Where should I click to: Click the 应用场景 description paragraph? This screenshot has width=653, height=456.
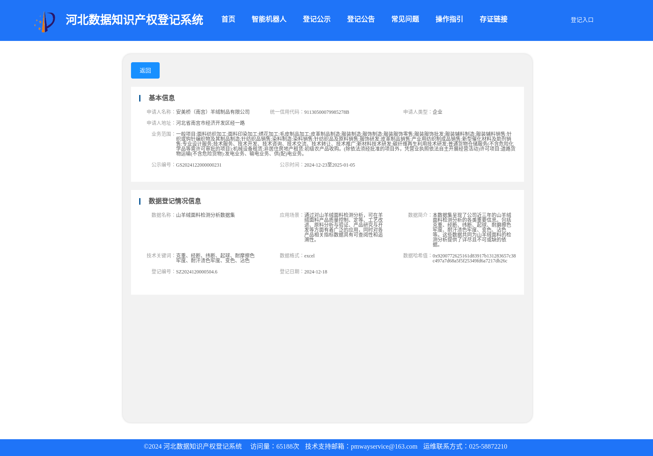pyautogui.click(x=343, y=227)
